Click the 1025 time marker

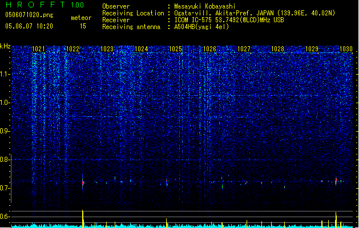pos(175,49)
